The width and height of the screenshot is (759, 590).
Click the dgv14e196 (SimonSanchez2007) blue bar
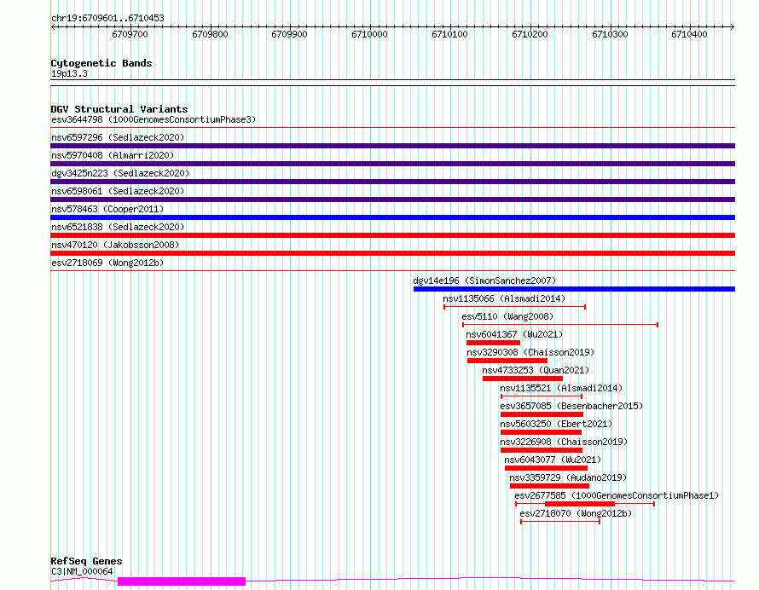click(x=574, y=289)
